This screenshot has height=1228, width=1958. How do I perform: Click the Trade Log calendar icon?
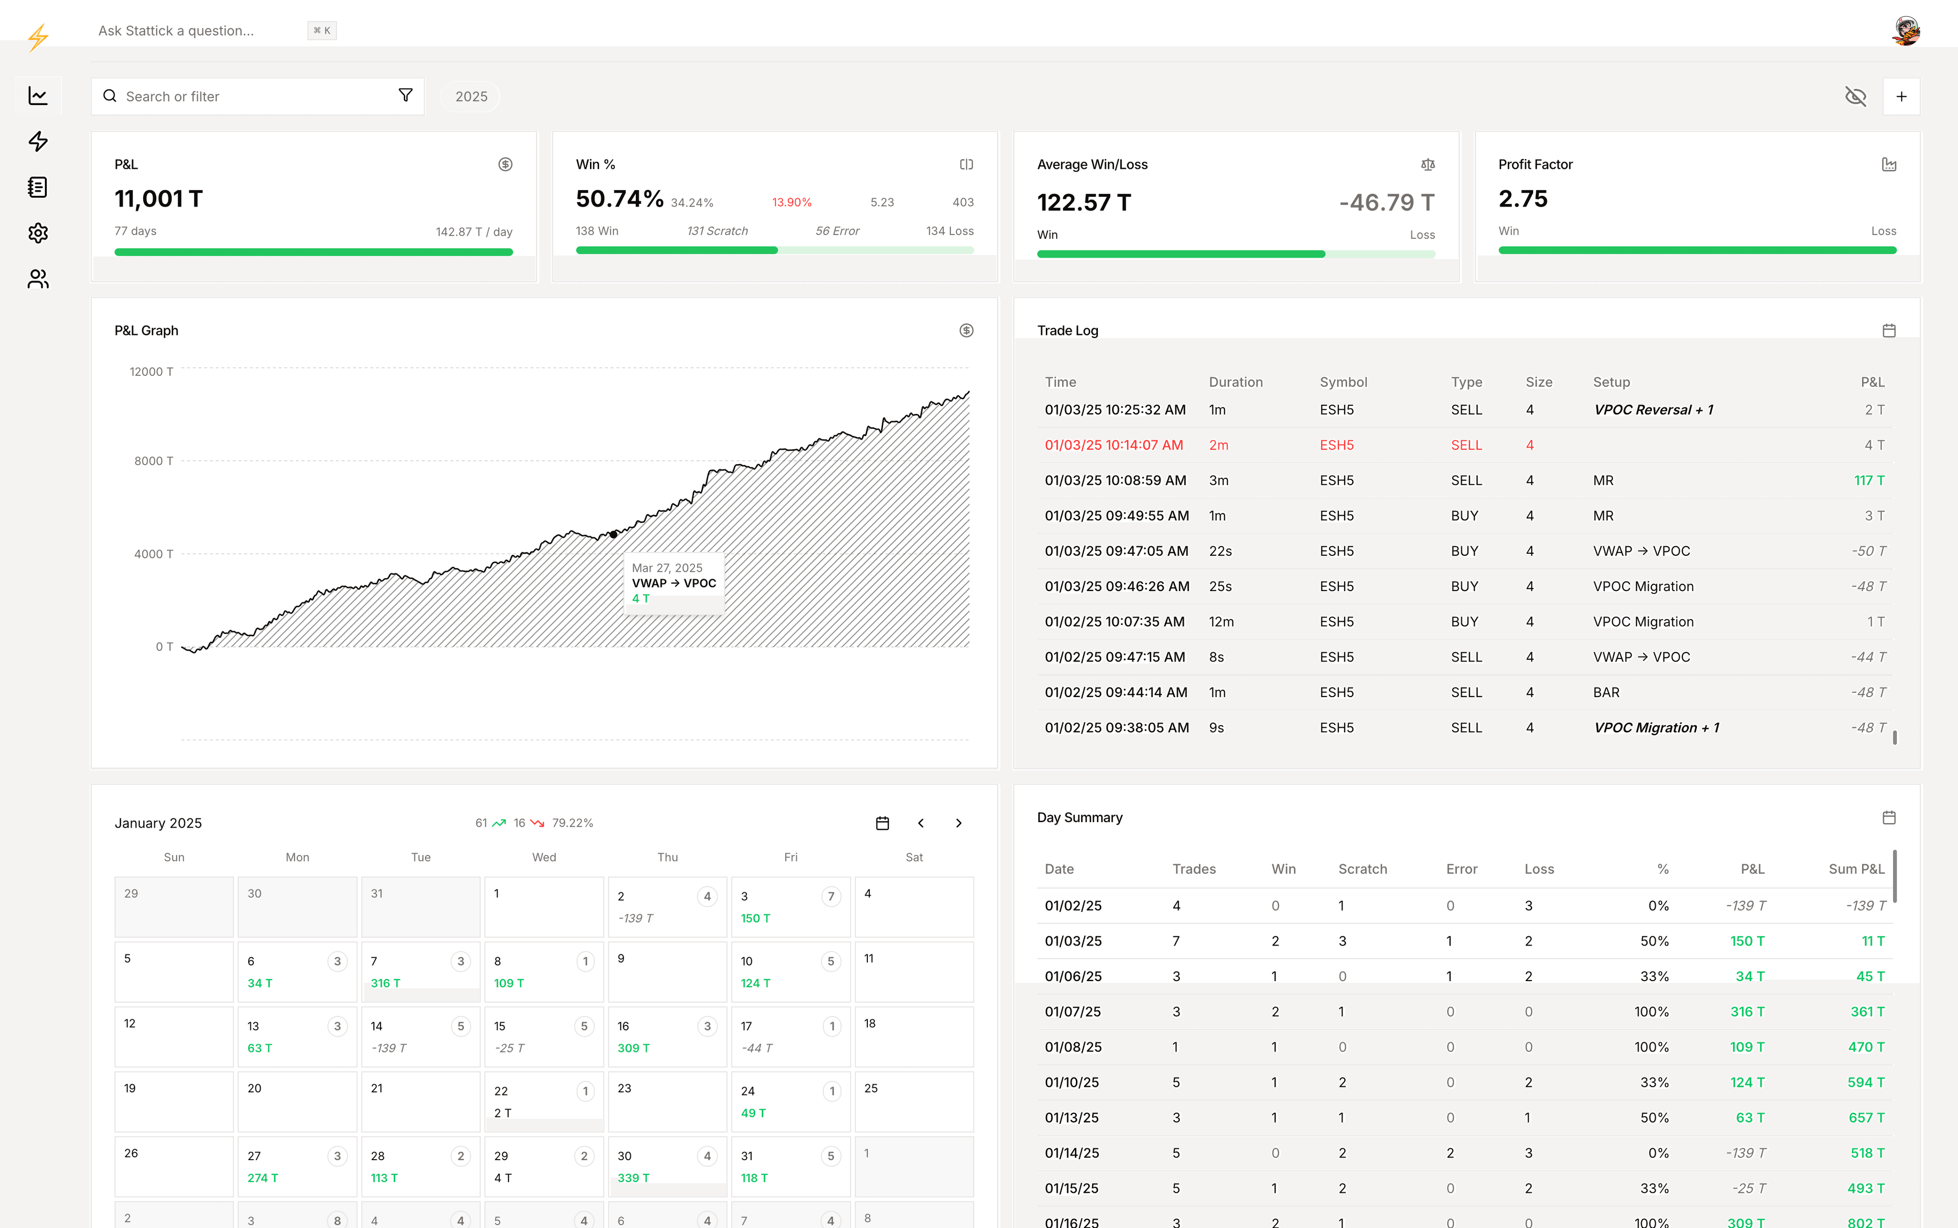point(1888,330)
